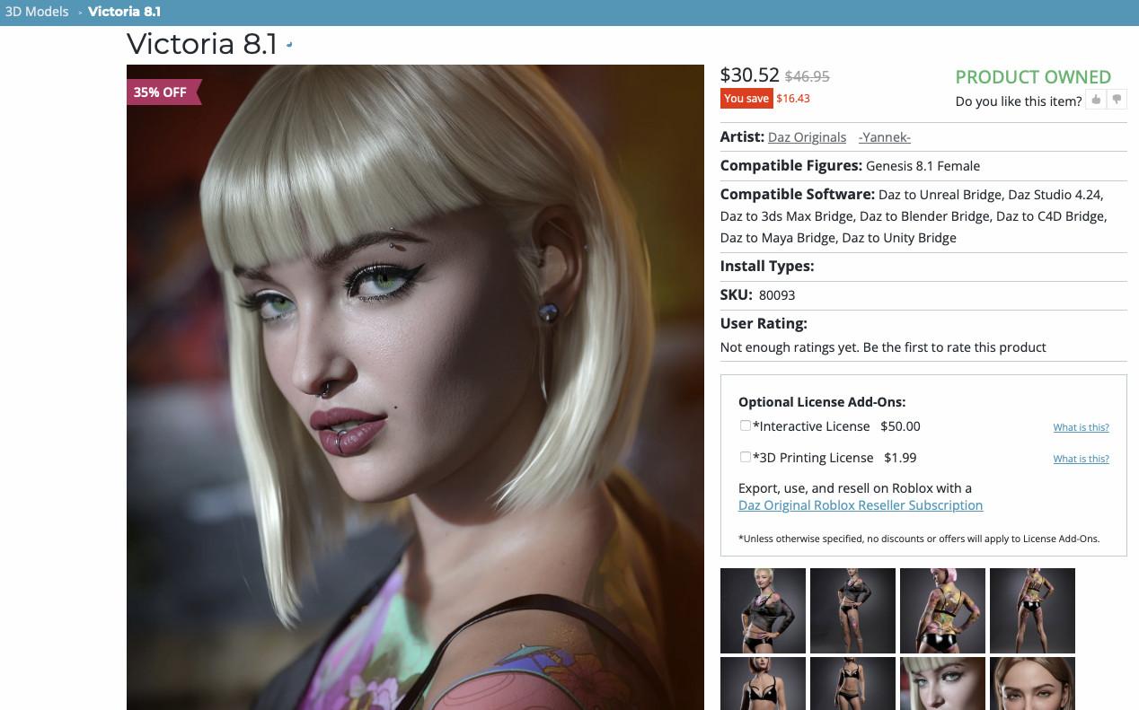1139x710 pixels.
Task: Click the PRODUCT OWNED label
Action: tap(1033, 77)
